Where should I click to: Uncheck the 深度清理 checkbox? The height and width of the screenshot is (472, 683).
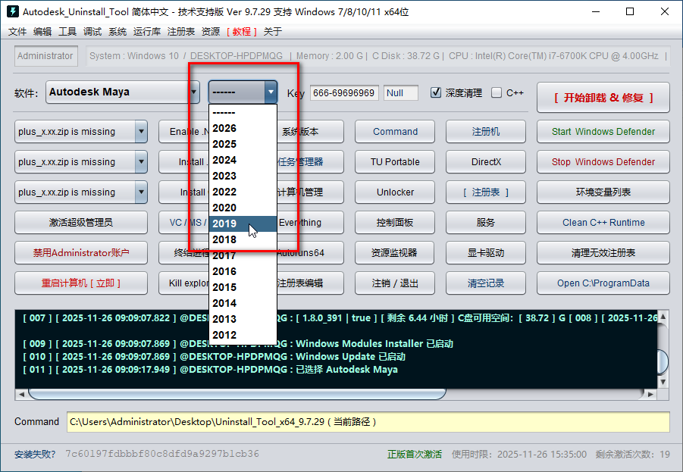[436, 92]
